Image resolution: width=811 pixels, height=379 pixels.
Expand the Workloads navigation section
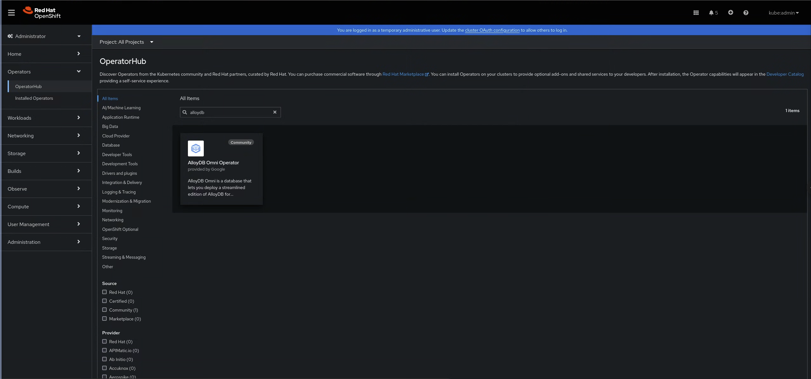tap(44, 118)
